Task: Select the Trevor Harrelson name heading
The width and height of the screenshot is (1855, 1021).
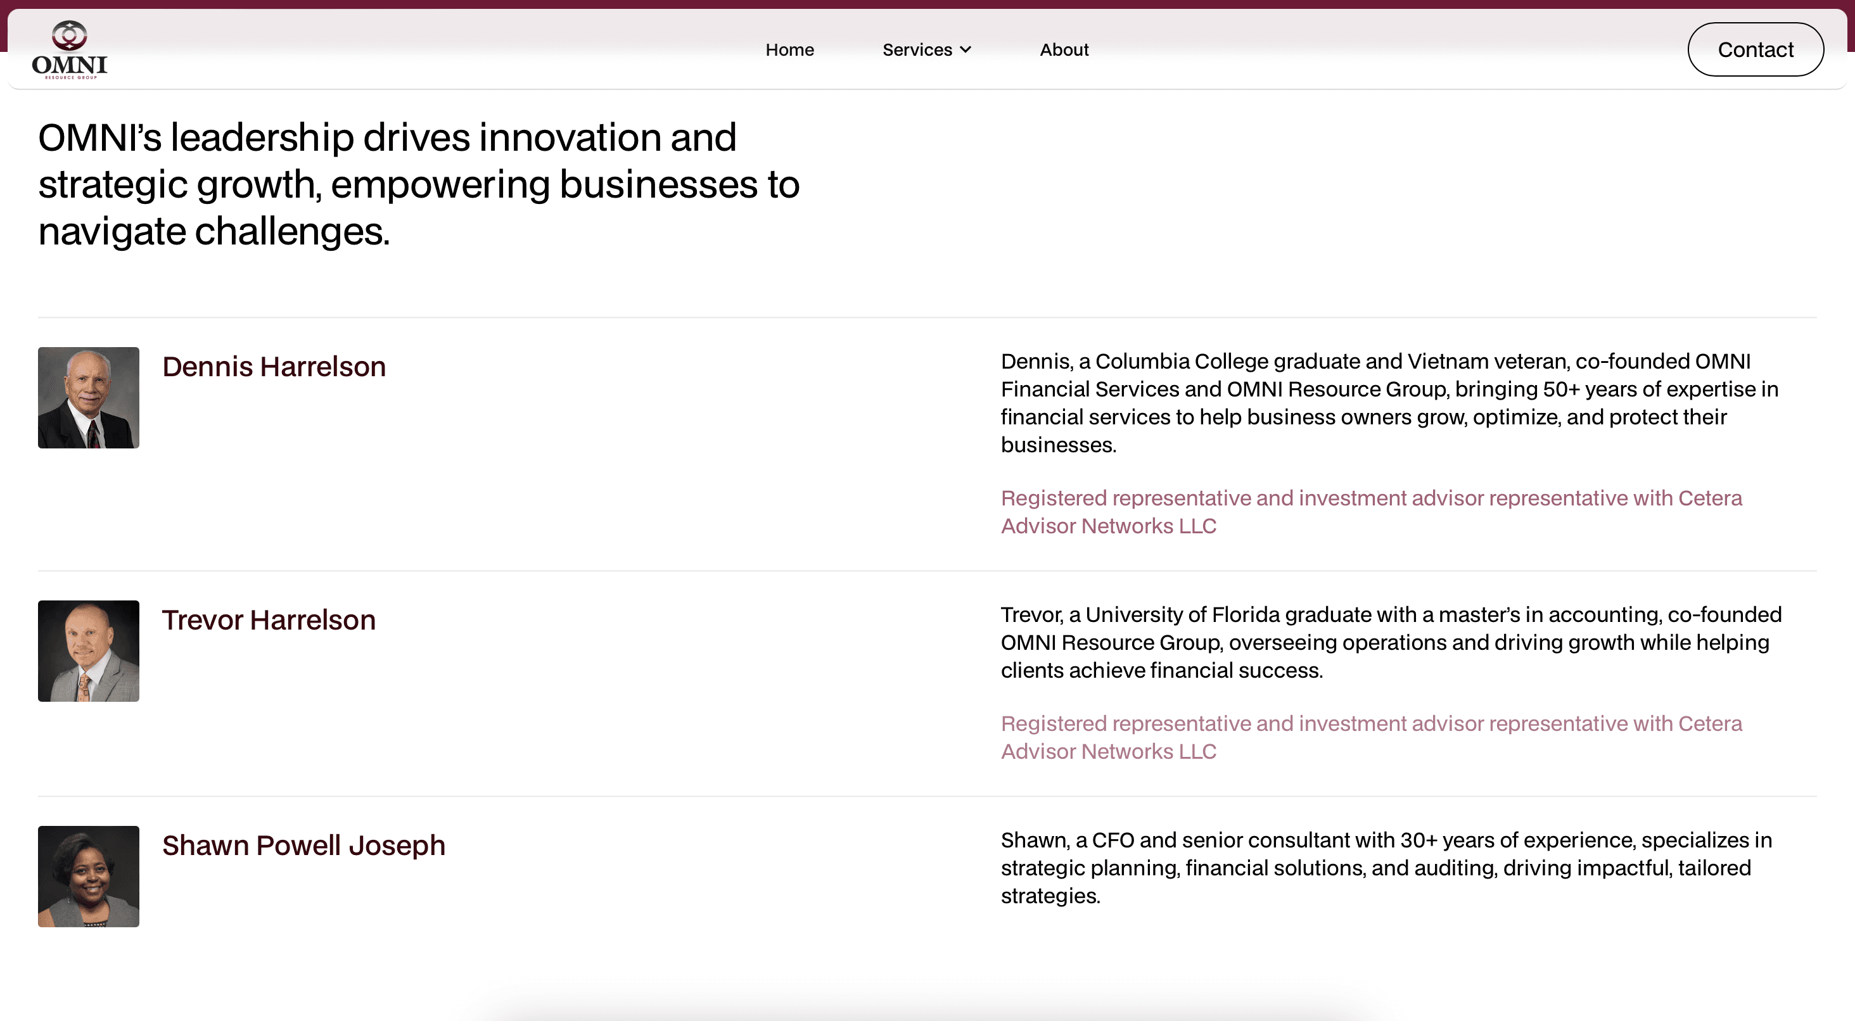Action: point(269,620)
